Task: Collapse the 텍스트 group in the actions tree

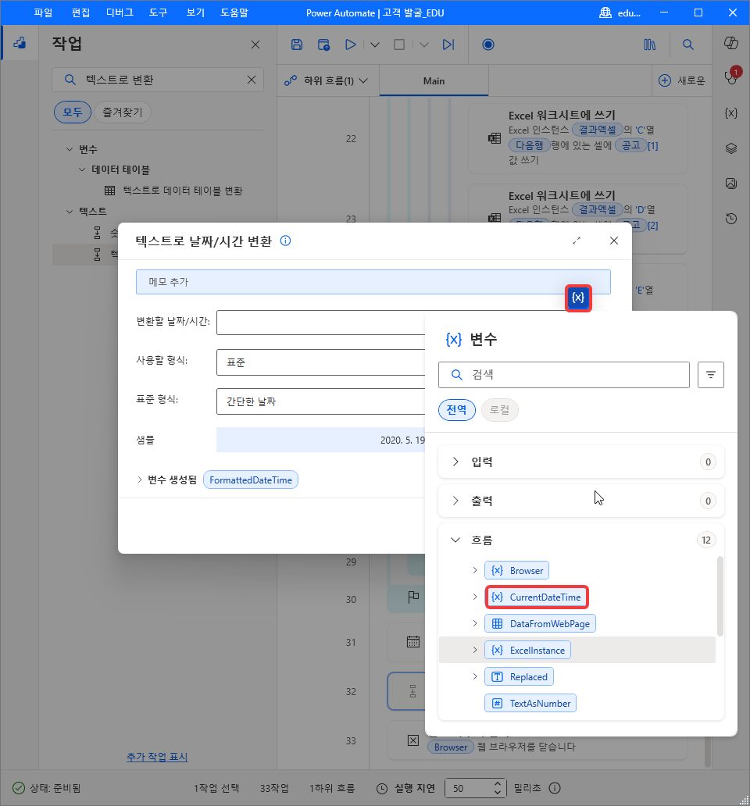Action: coord(70,212)
